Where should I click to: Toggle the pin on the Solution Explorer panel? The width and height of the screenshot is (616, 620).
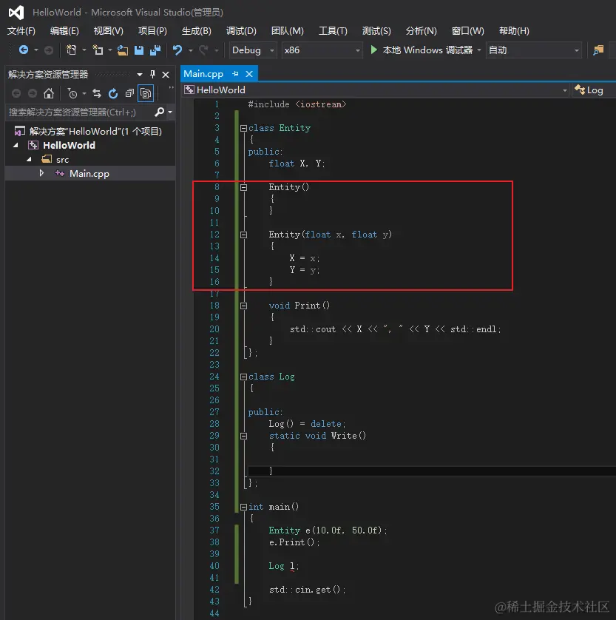coord(152,74)
